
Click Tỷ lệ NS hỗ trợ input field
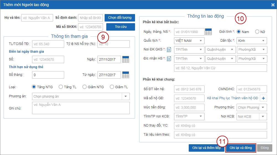(x=113, y=44)
